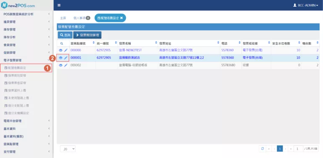Go to the next page arrow
The height and width of the screenshot is (158, 323).
pos(286,148)
